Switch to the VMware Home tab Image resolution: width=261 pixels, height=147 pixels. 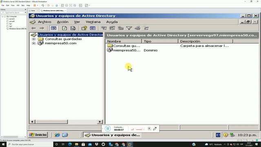click(x=33, y=11)
